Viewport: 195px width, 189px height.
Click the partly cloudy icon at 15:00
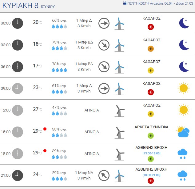click(x=183, y=132)
